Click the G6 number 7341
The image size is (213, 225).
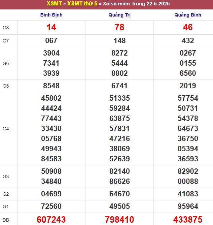(51, 63)
